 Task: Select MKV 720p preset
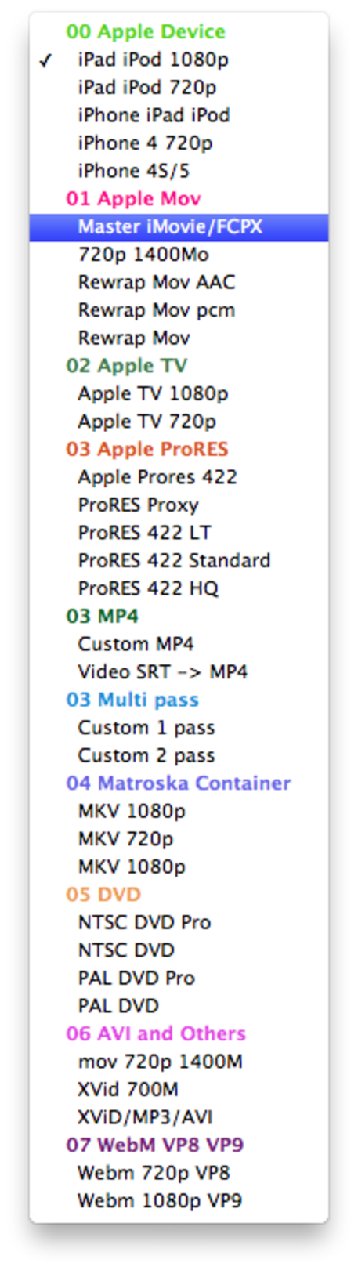click(179, 839)
